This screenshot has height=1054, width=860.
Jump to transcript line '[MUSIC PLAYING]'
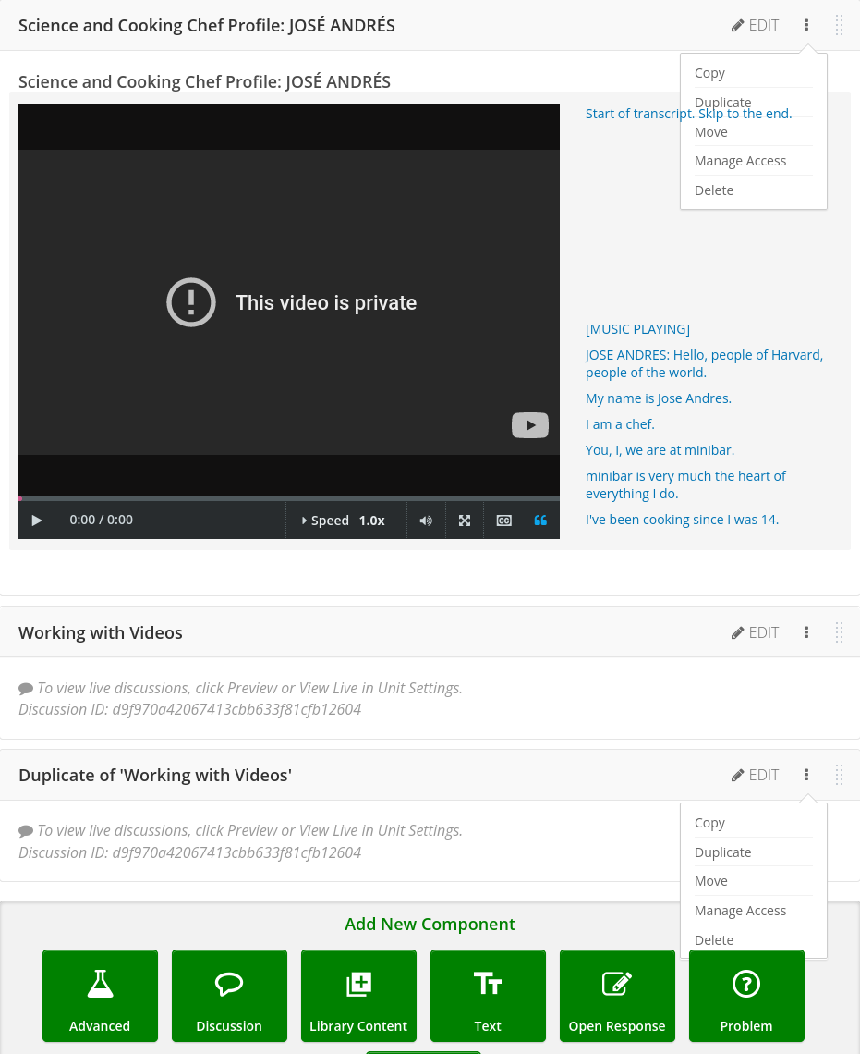click(637, 329)
